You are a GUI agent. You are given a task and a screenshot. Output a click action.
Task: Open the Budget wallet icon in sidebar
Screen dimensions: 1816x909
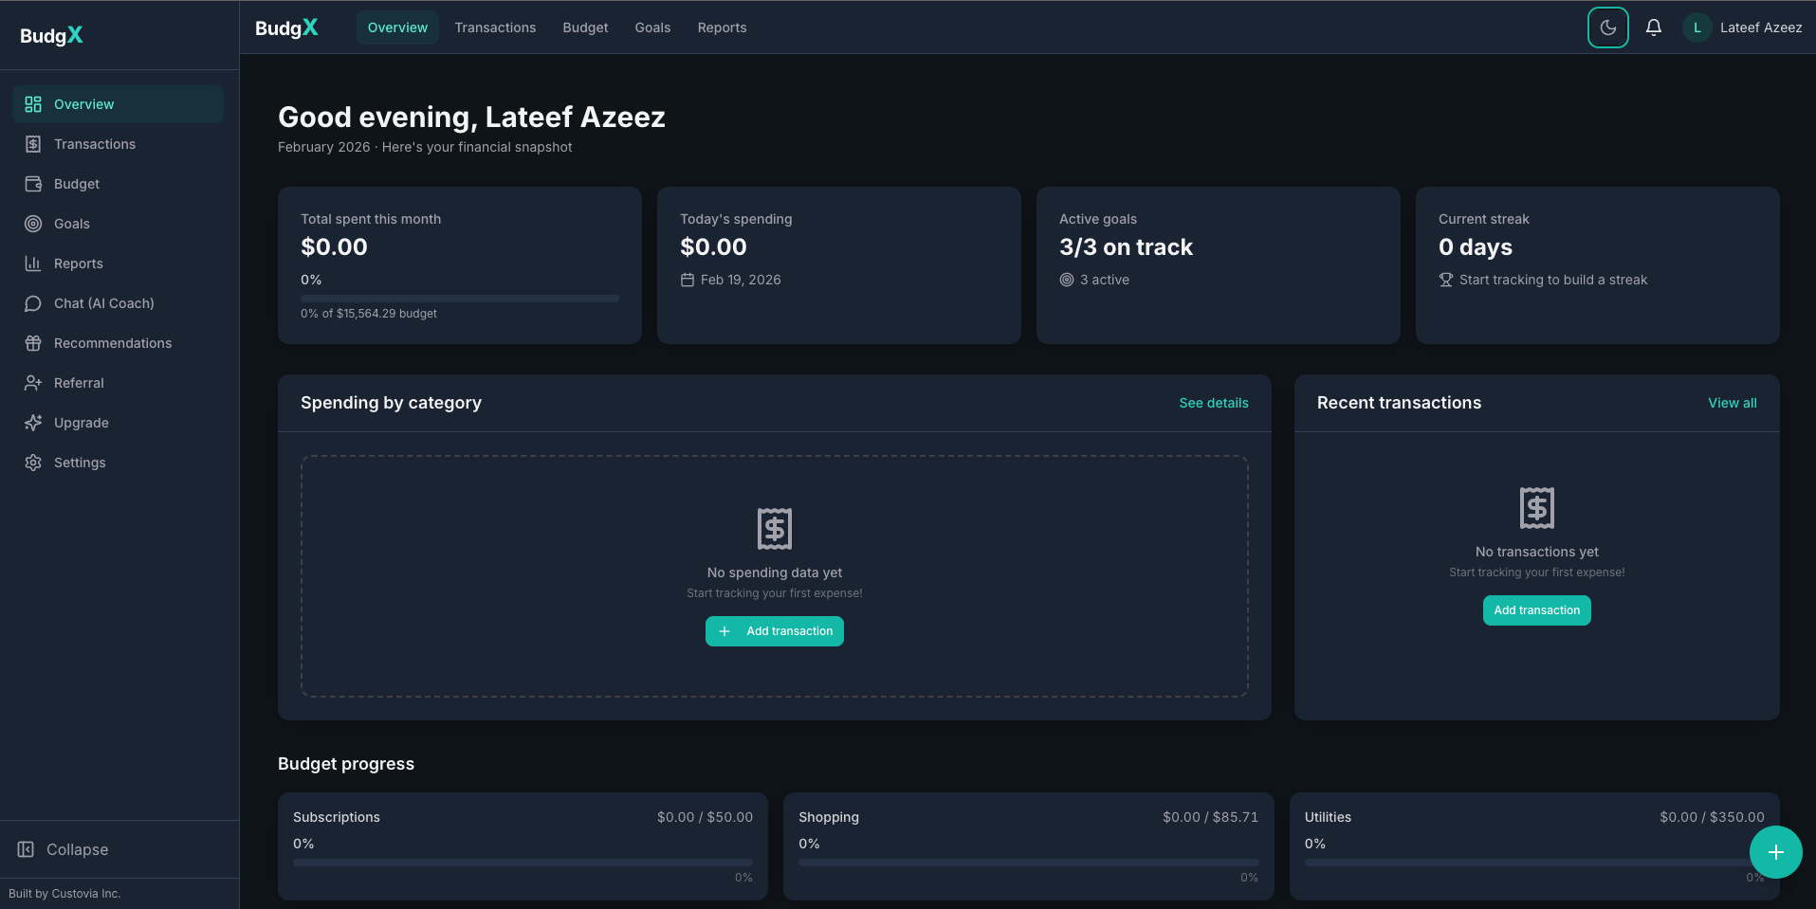coord(32,184)
